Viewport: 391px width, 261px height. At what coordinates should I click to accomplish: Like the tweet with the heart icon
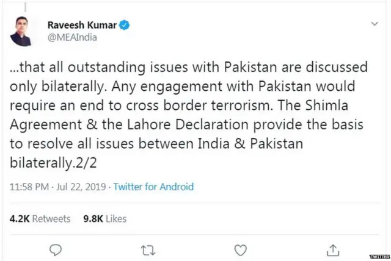pyautogui.click(x=241, y=250)
